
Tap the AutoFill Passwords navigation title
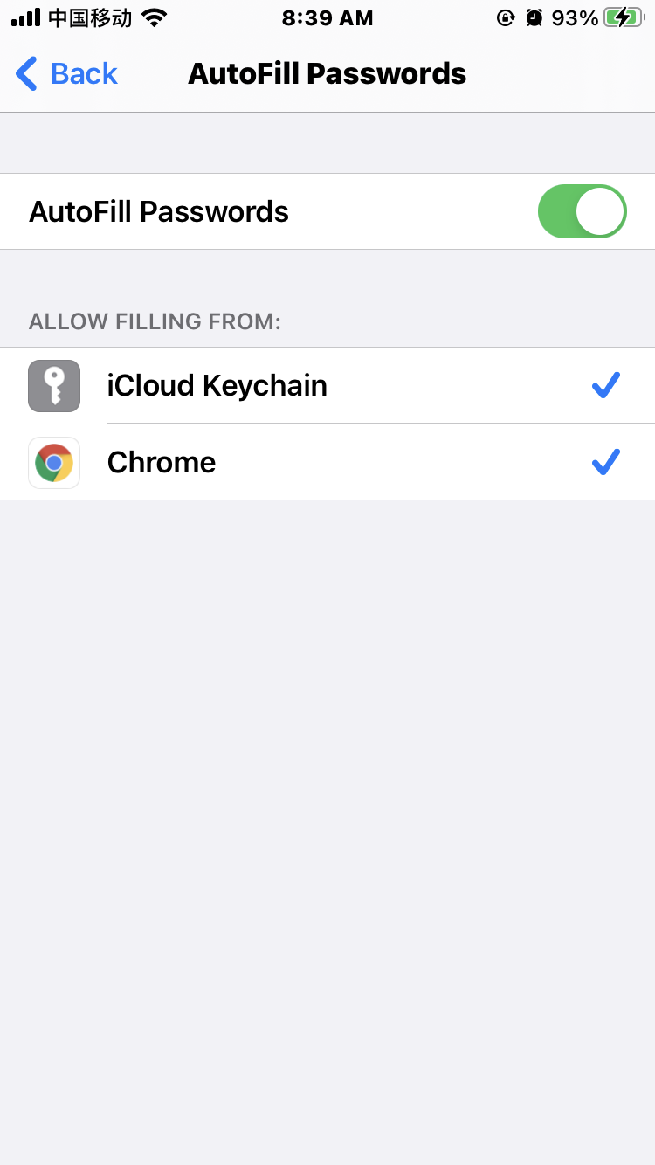327,74
